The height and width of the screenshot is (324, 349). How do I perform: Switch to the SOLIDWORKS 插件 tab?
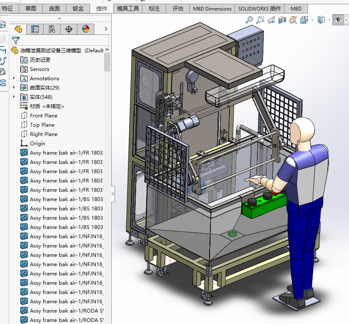pos(259,8)
